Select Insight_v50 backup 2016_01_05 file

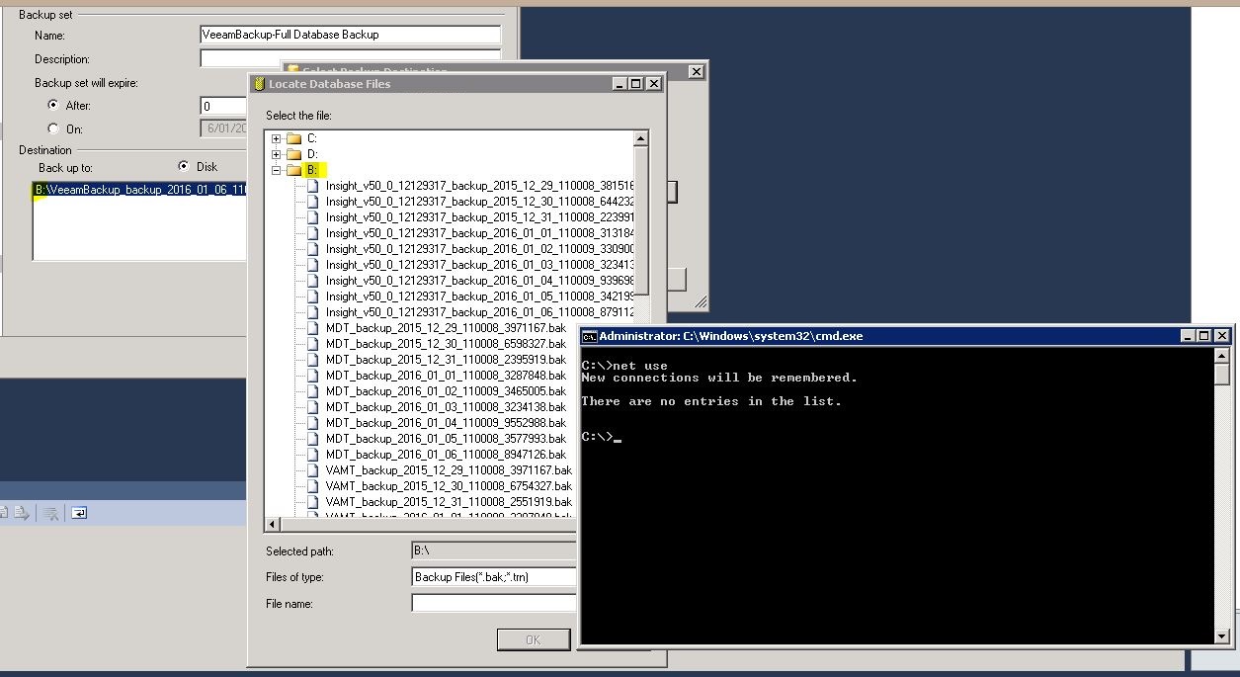pos(479,296)
